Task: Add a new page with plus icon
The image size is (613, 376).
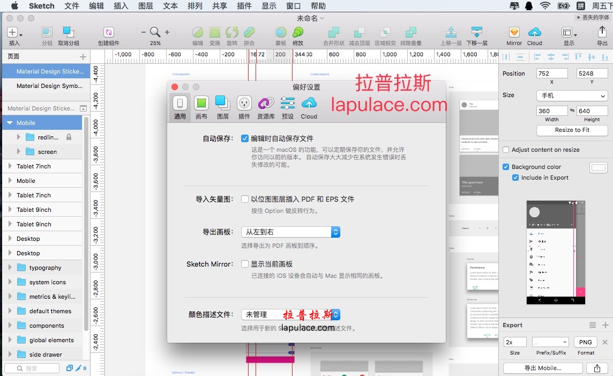Action: pyautogui.click(x=83, y=57)
